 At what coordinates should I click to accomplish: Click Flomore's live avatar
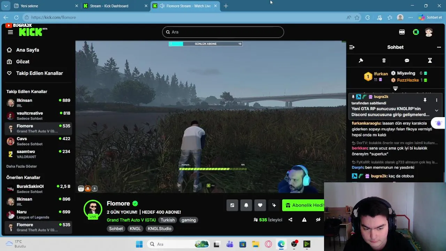(x=93, y=209)
